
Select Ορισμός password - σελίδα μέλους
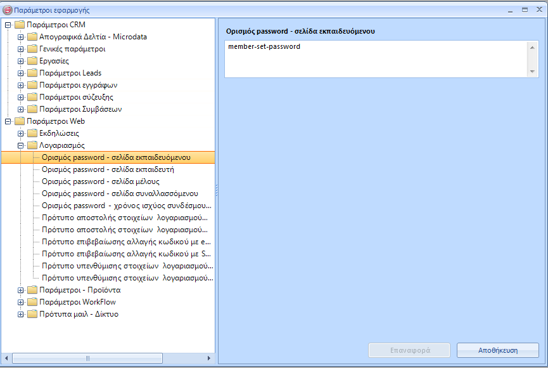point(100,181)
